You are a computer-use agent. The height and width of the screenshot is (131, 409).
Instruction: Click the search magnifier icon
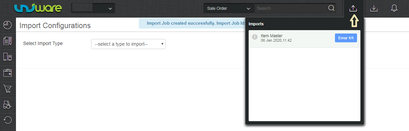[x=332, y=8]
